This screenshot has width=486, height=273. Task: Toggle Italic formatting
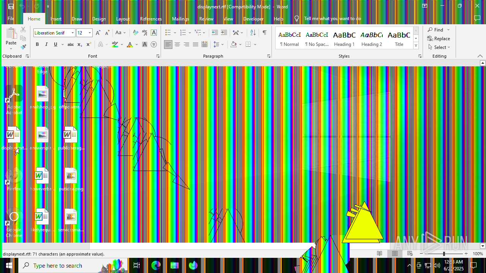[x=46, y=44]
